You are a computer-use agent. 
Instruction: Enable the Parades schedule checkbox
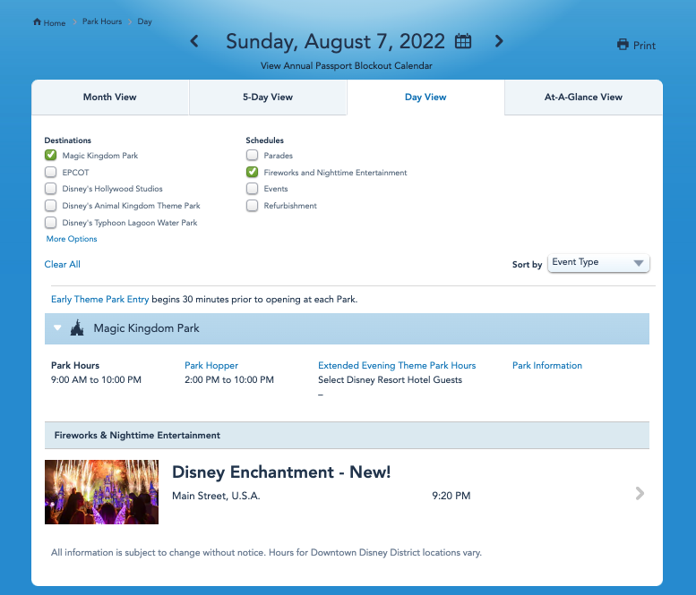coord(252,155)
